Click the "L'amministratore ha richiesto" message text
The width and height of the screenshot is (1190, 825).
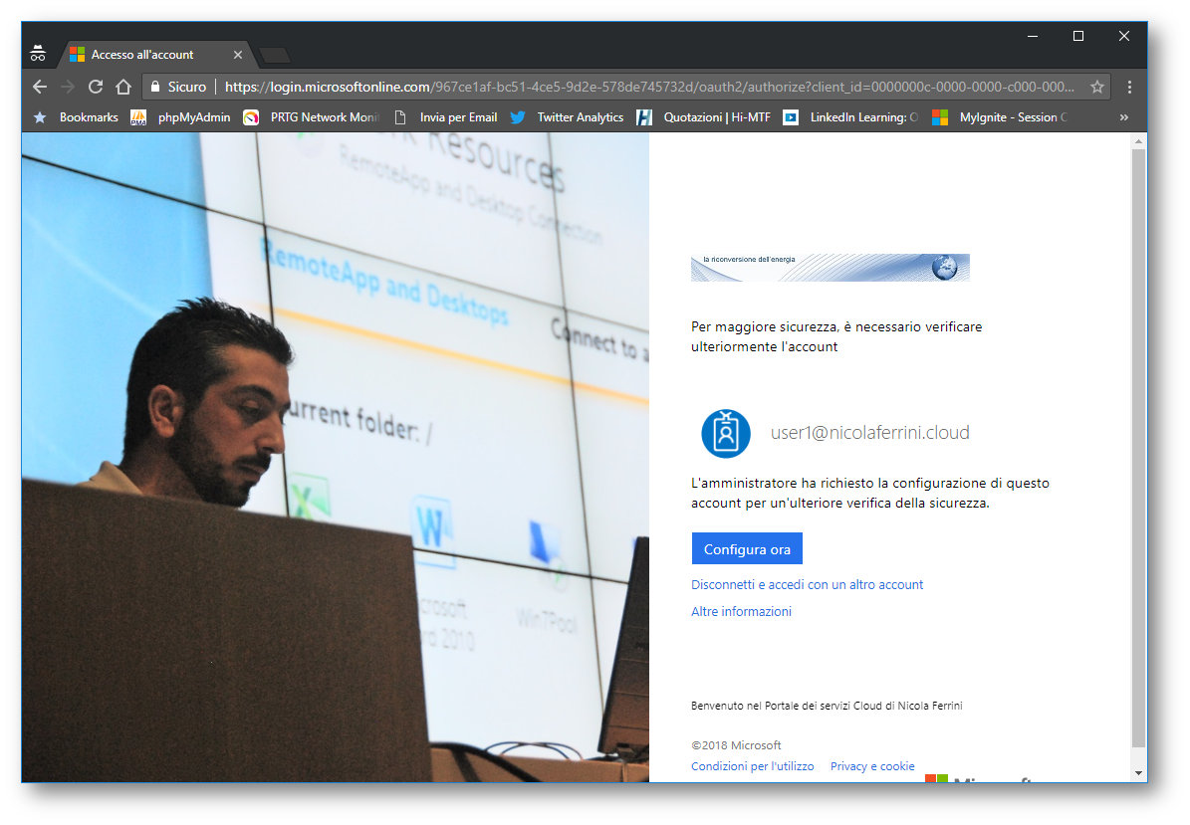pyautogui.click(x=869, y=493)
